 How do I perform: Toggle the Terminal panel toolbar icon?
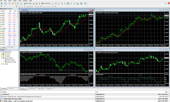click(18, 3)
